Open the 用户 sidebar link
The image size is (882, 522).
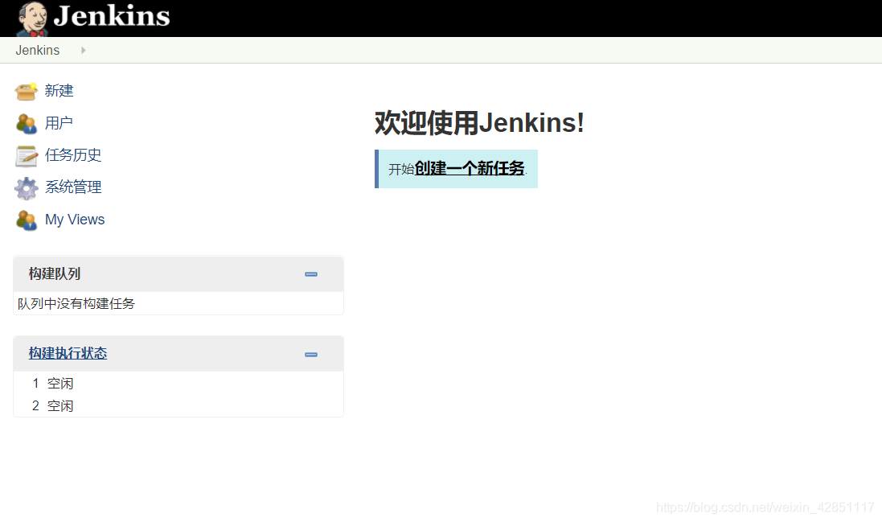pyautogui.click(x=59, y=122)
